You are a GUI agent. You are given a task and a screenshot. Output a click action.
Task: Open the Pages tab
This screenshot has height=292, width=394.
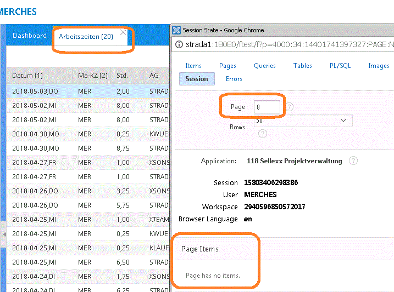point(227,66)
